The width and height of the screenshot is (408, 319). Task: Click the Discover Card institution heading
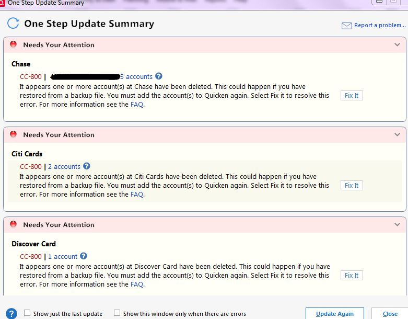(x=33, y=244)
